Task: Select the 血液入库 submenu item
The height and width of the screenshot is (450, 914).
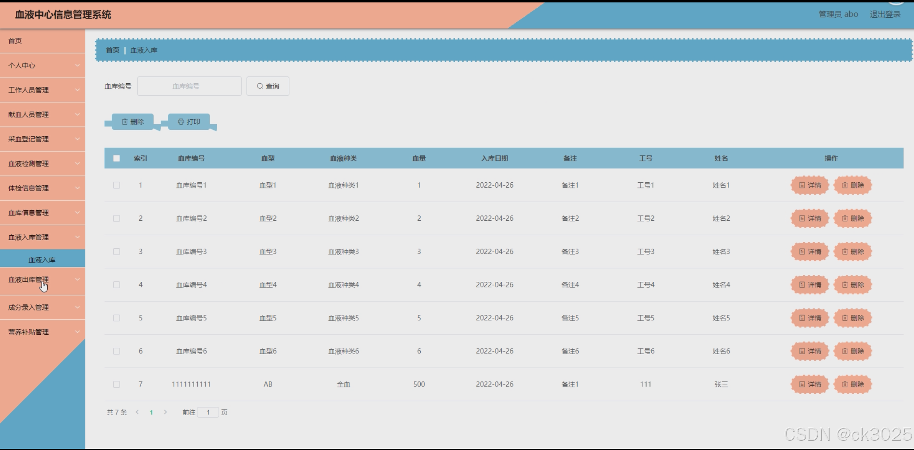Action: 42,260
